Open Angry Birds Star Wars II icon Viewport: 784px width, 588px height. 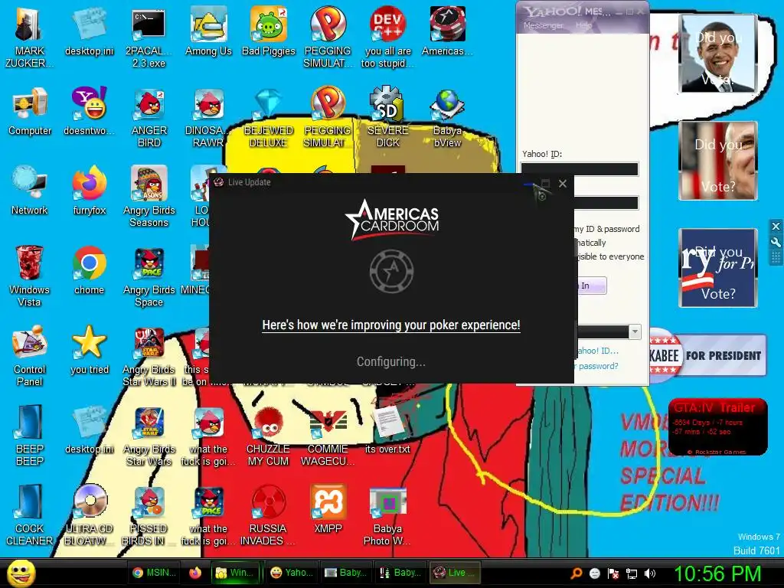pos(149,356)
